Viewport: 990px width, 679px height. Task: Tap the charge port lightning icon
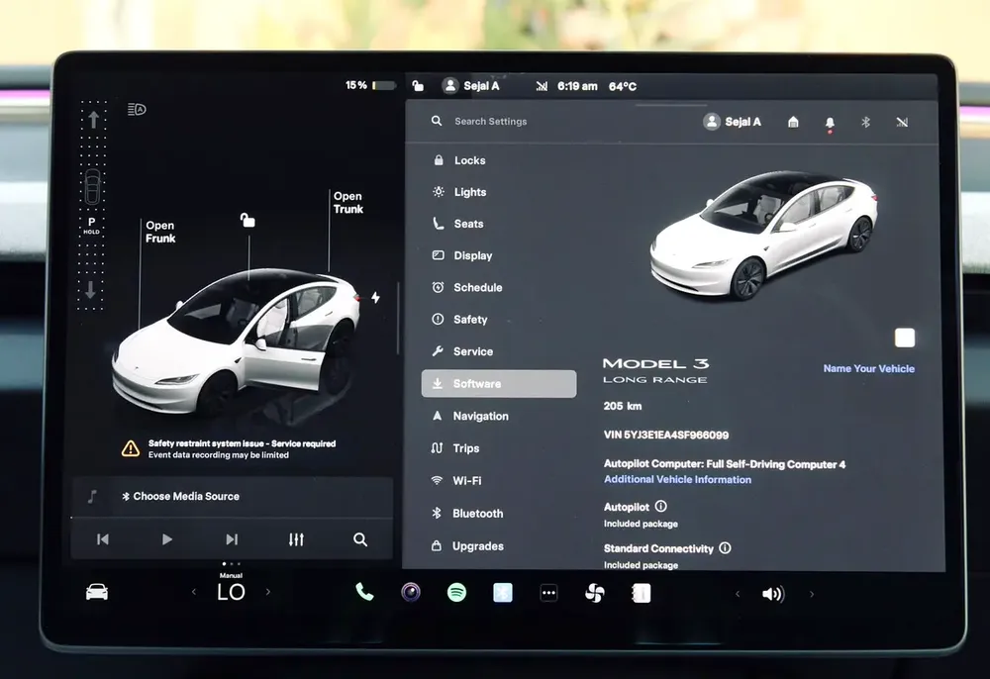pos(375,297)
